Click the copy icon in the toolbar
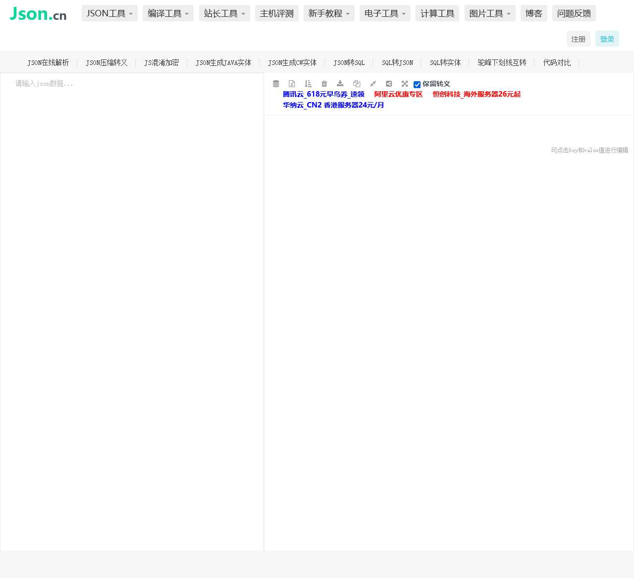 pos(357,84)
